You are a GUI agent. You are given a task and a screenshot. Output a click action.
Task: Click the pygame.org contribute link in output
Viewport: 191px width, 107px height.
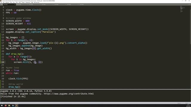[x=69, y=94]
